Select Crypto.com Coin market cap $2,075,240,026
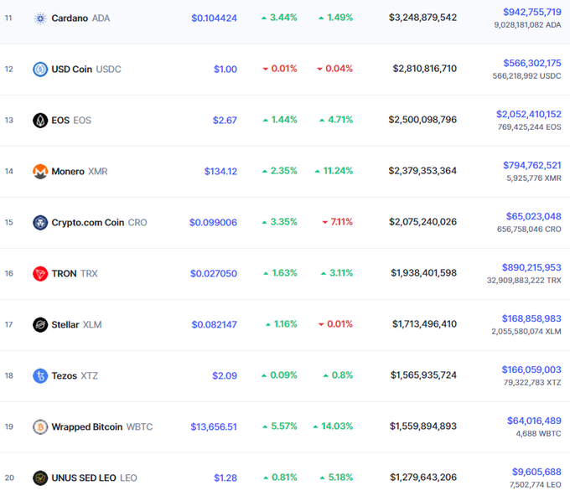570x501 pixels. point(422,222)
